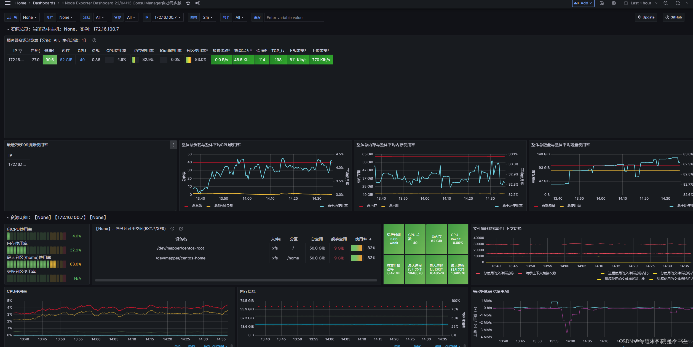Screen dimensions: 693x347
Task: Toggle the 总内存 legend series
Action: tap(371, 206)
